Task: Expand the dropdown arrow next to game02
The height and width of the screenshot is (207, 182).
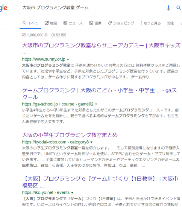Action: tap(96, 104)
